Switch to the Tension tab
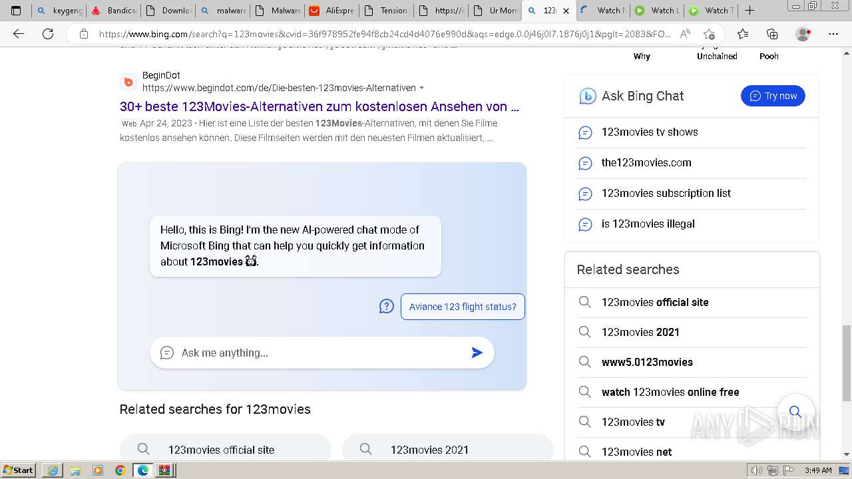 [x=387, y=11]
